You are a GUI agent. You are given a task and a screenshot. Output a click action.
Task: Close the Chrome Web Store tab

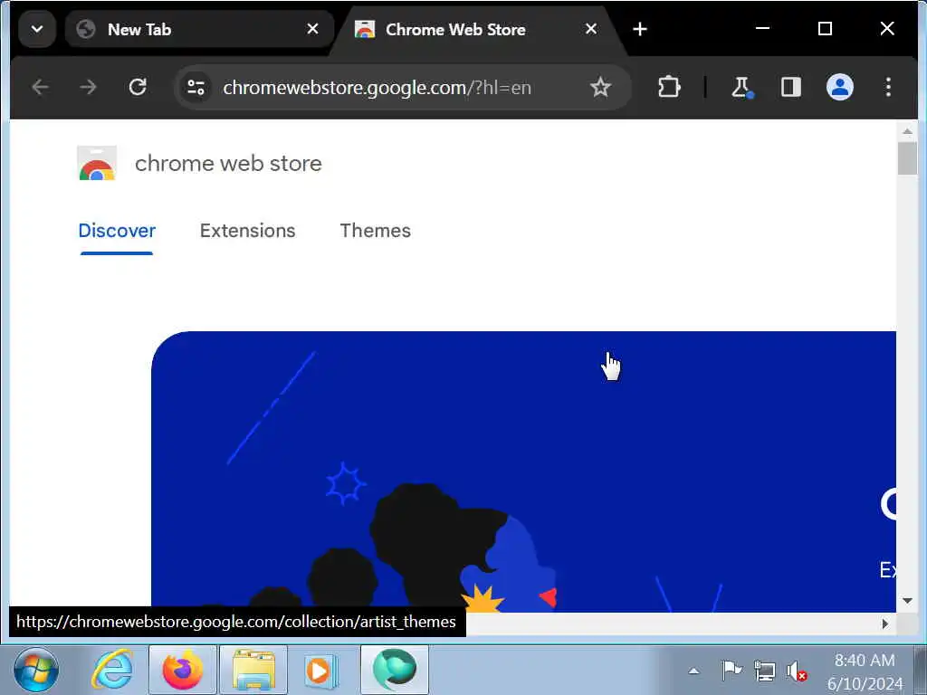coord(590,29)
